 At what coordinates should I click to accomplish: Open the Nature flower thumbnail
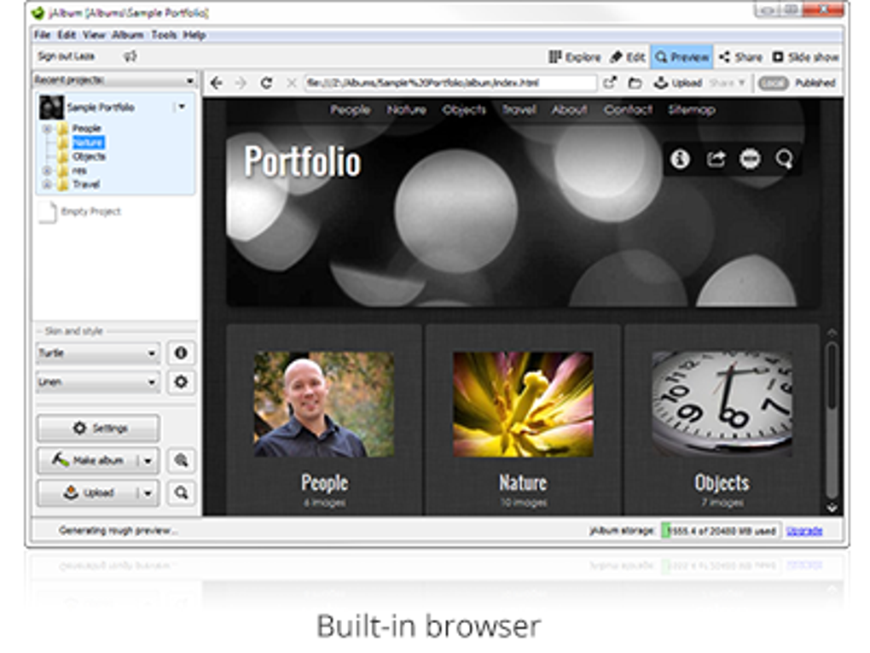(x=523, y=405)
